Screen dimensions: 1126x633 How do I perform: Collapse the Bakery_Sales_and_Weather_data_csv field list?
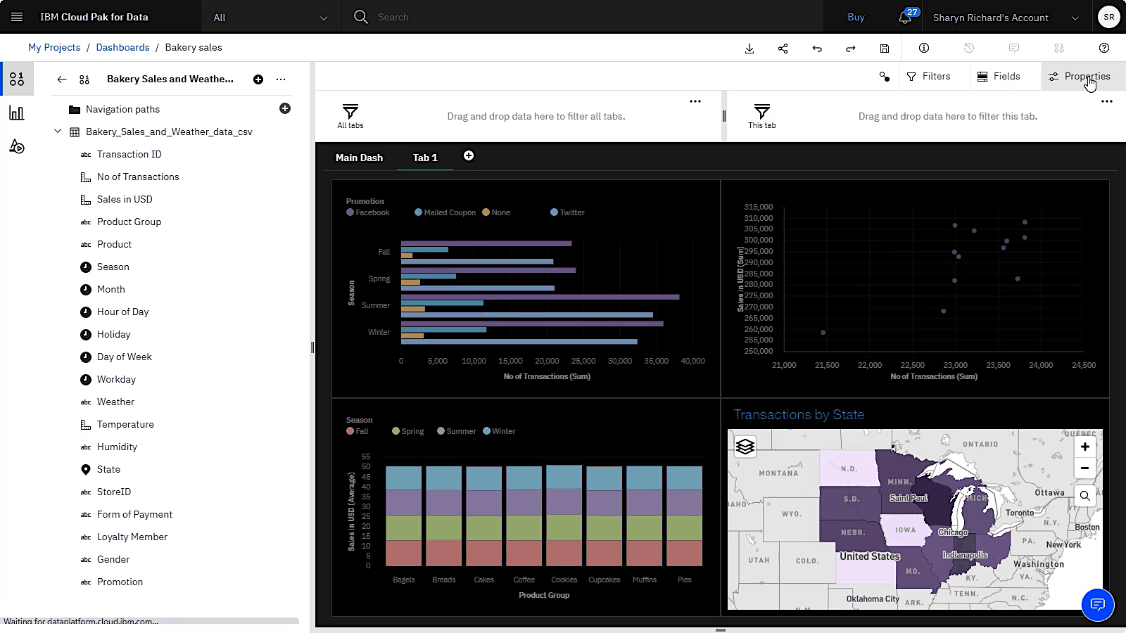click(58, 132)
